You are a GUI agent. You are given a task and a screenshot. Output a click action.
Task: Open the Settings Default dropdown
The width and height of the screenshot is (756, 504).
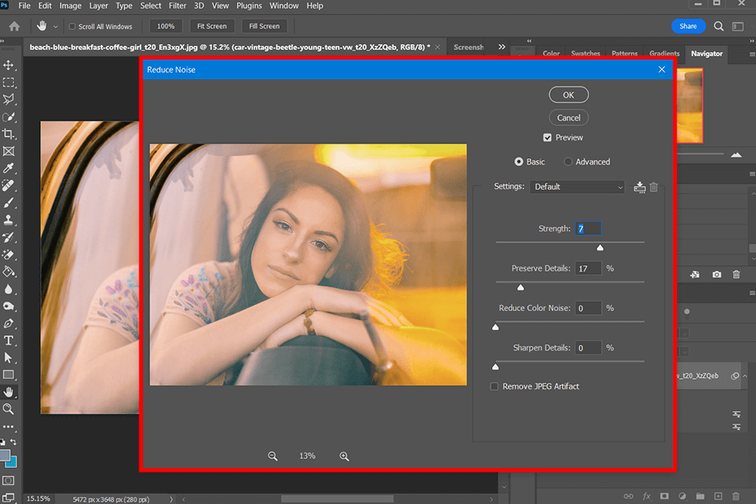pyautogui.click(x=577, y=187)
